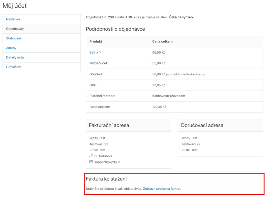Click the Bankovním převodem payment method
Image resolution: width=267 pixels, height=199 pixels.
coord(169,96)
